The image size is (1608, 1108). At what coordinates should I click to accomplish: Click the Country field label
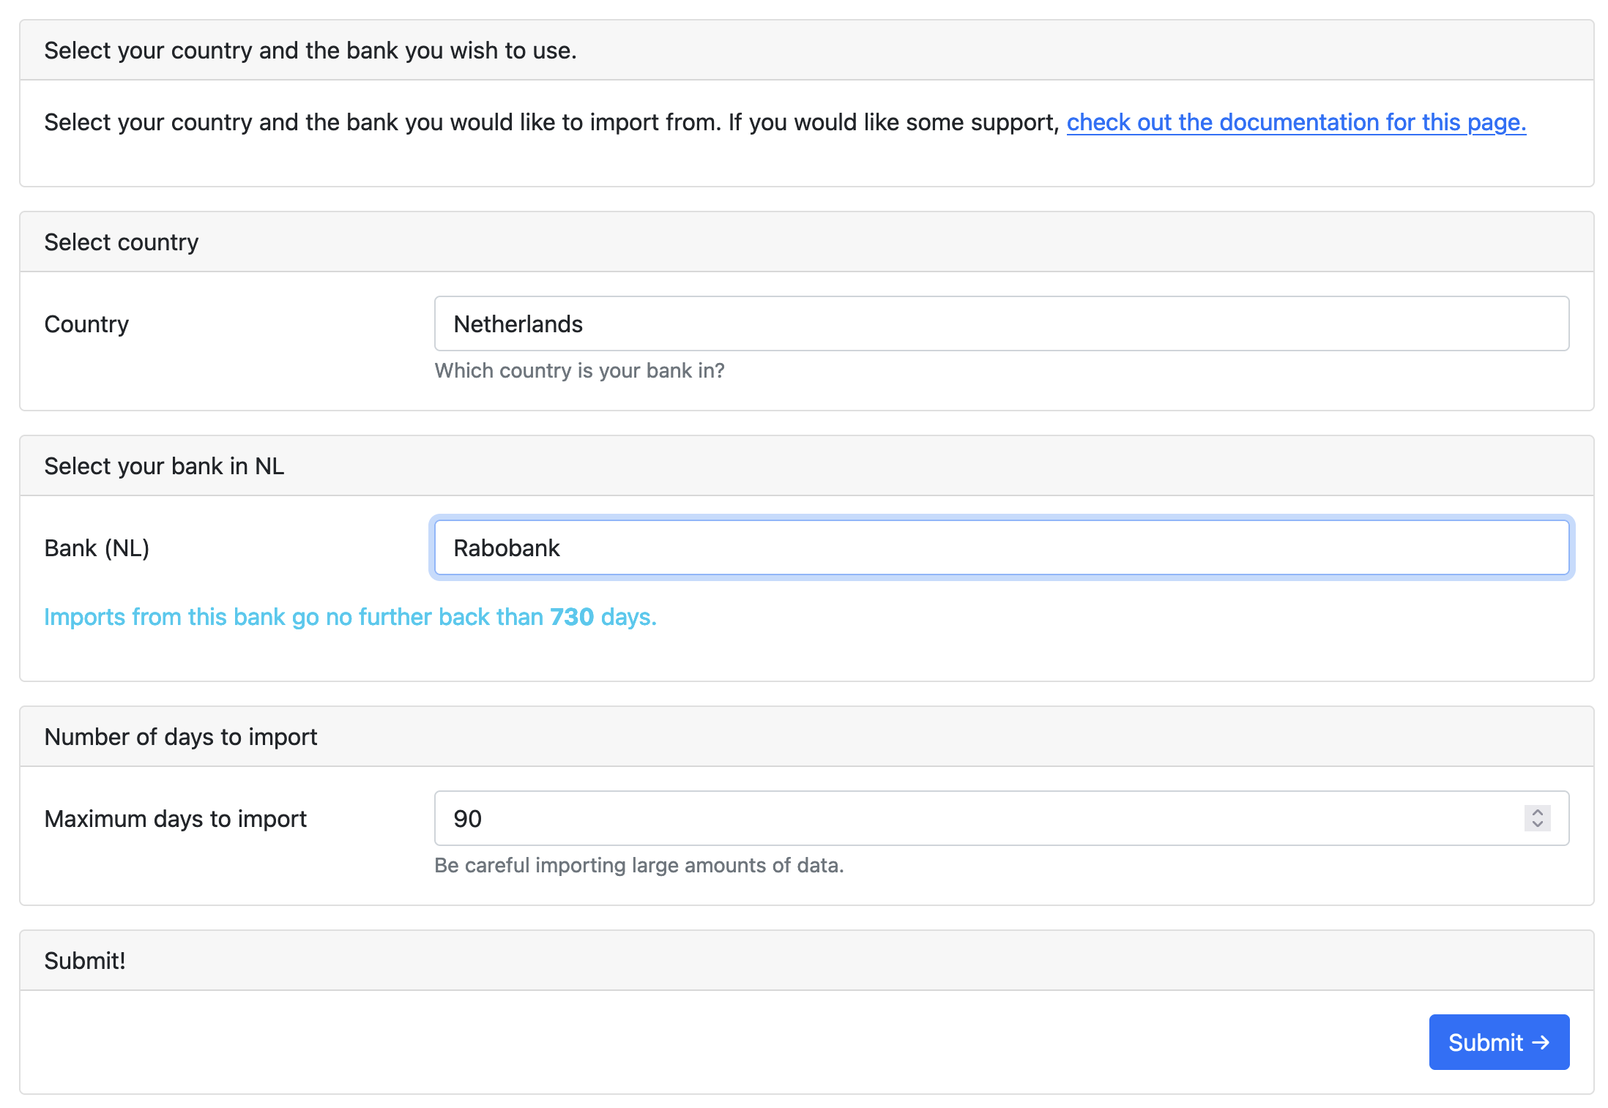point(86,323)
